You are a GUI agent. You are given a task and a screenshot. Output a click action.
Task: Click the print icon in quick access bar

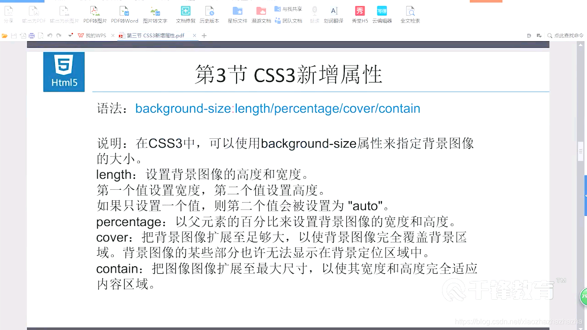click(32, 35)
